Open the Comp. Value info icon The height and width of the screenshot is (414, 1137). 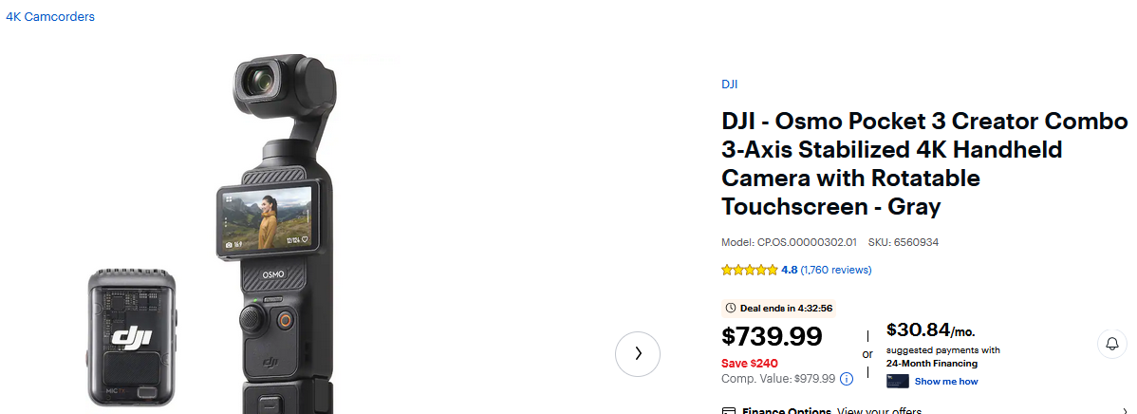847,378
